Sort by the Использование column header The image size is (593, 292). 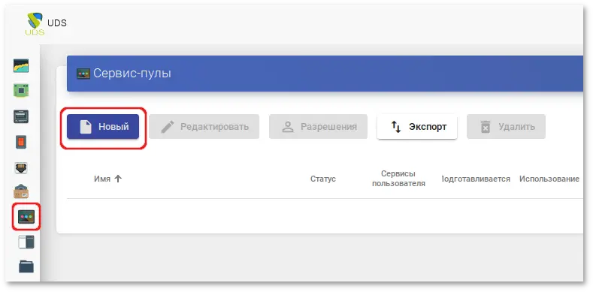[549, 179]
